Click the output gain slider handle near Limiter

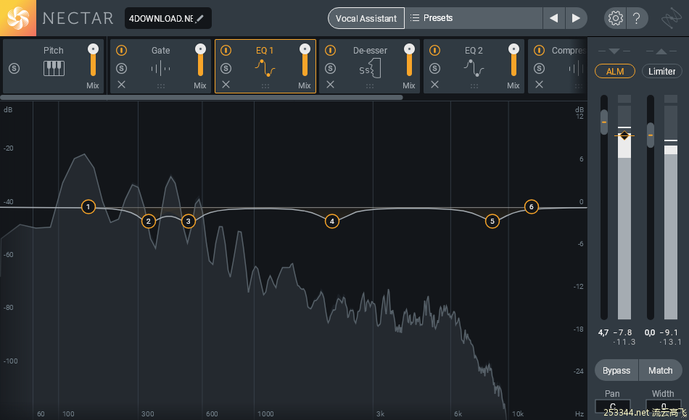pyautogui.click(x=651, y=135)
